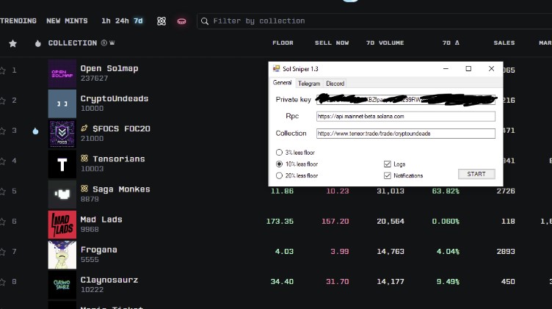Screen dimensions: 552x309
Task: Select the 7d timeframe
Action: pos(138,21)
